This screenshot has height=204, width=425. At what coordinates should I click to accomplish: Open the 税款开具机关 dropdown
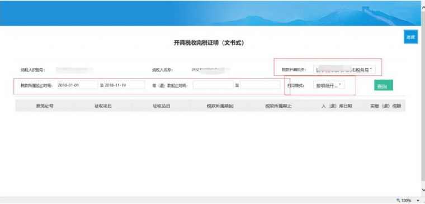[x=344, y=70]
